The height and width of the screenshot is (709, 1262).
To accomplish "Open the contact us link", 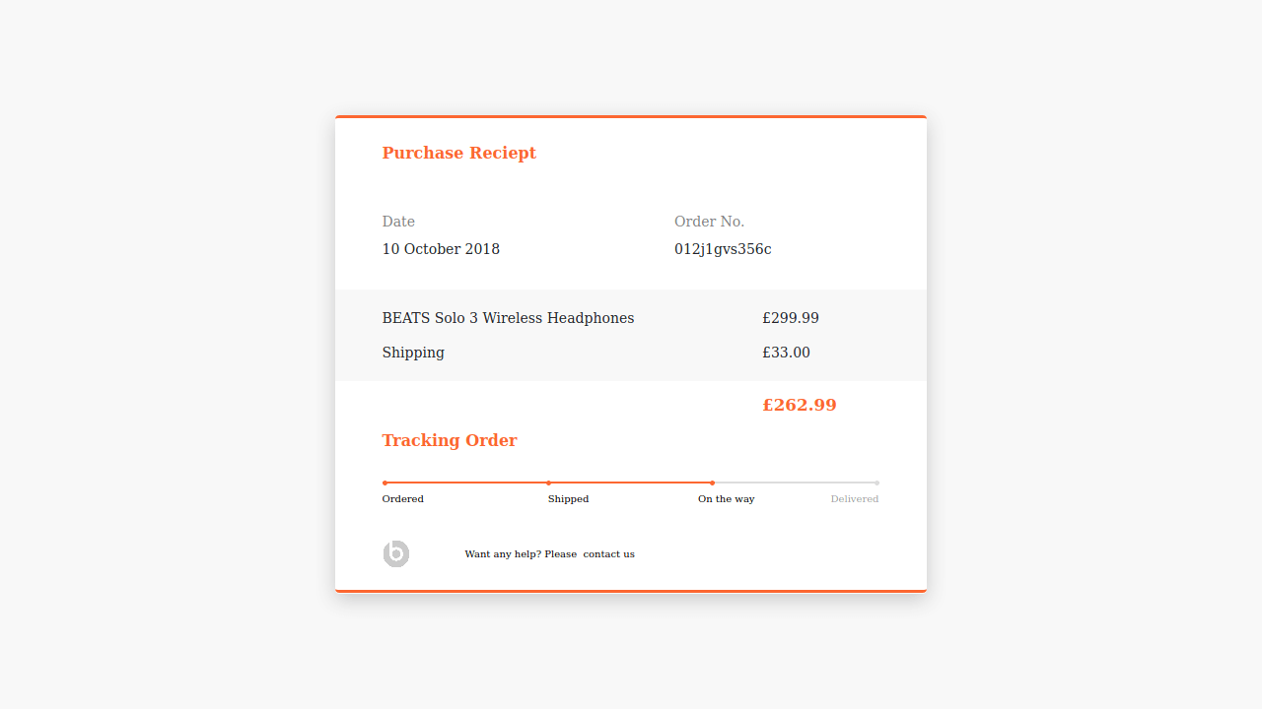I will pos(608,553).
